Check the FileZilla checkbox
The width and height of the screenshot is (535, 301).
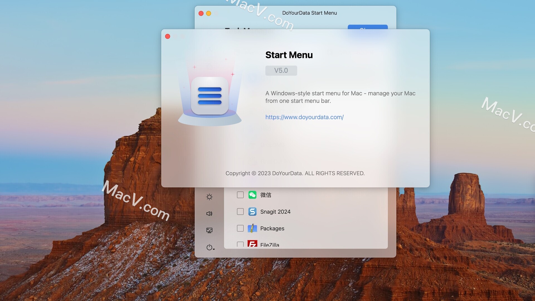pos(240,244)
